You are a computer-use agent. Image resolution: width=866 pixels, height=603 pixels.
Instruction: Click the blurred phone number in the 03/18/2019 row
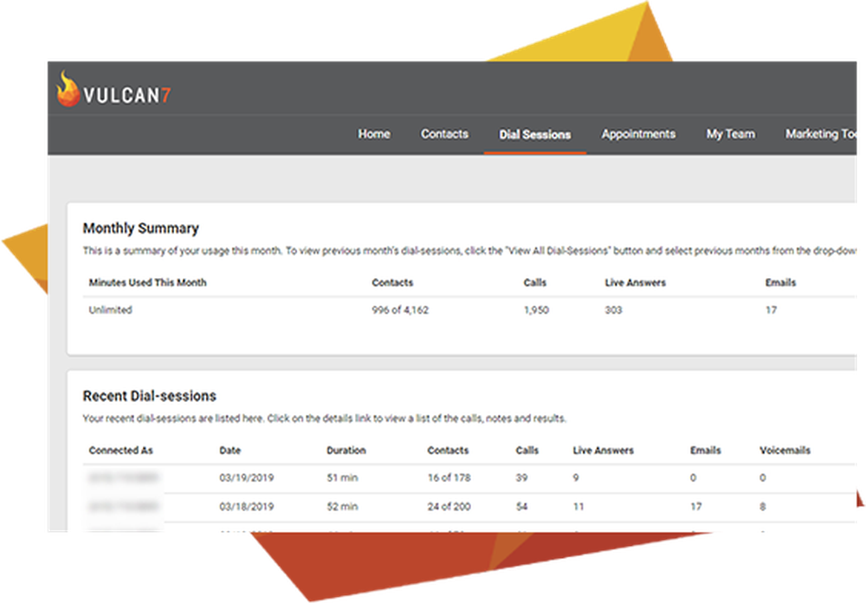click(x=124, y=506)
